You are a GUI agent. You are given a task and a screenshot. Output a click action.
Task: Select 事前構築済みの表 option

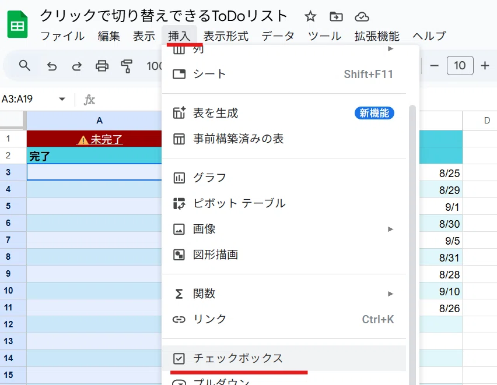pyautogui.click(x=283, y=139)
